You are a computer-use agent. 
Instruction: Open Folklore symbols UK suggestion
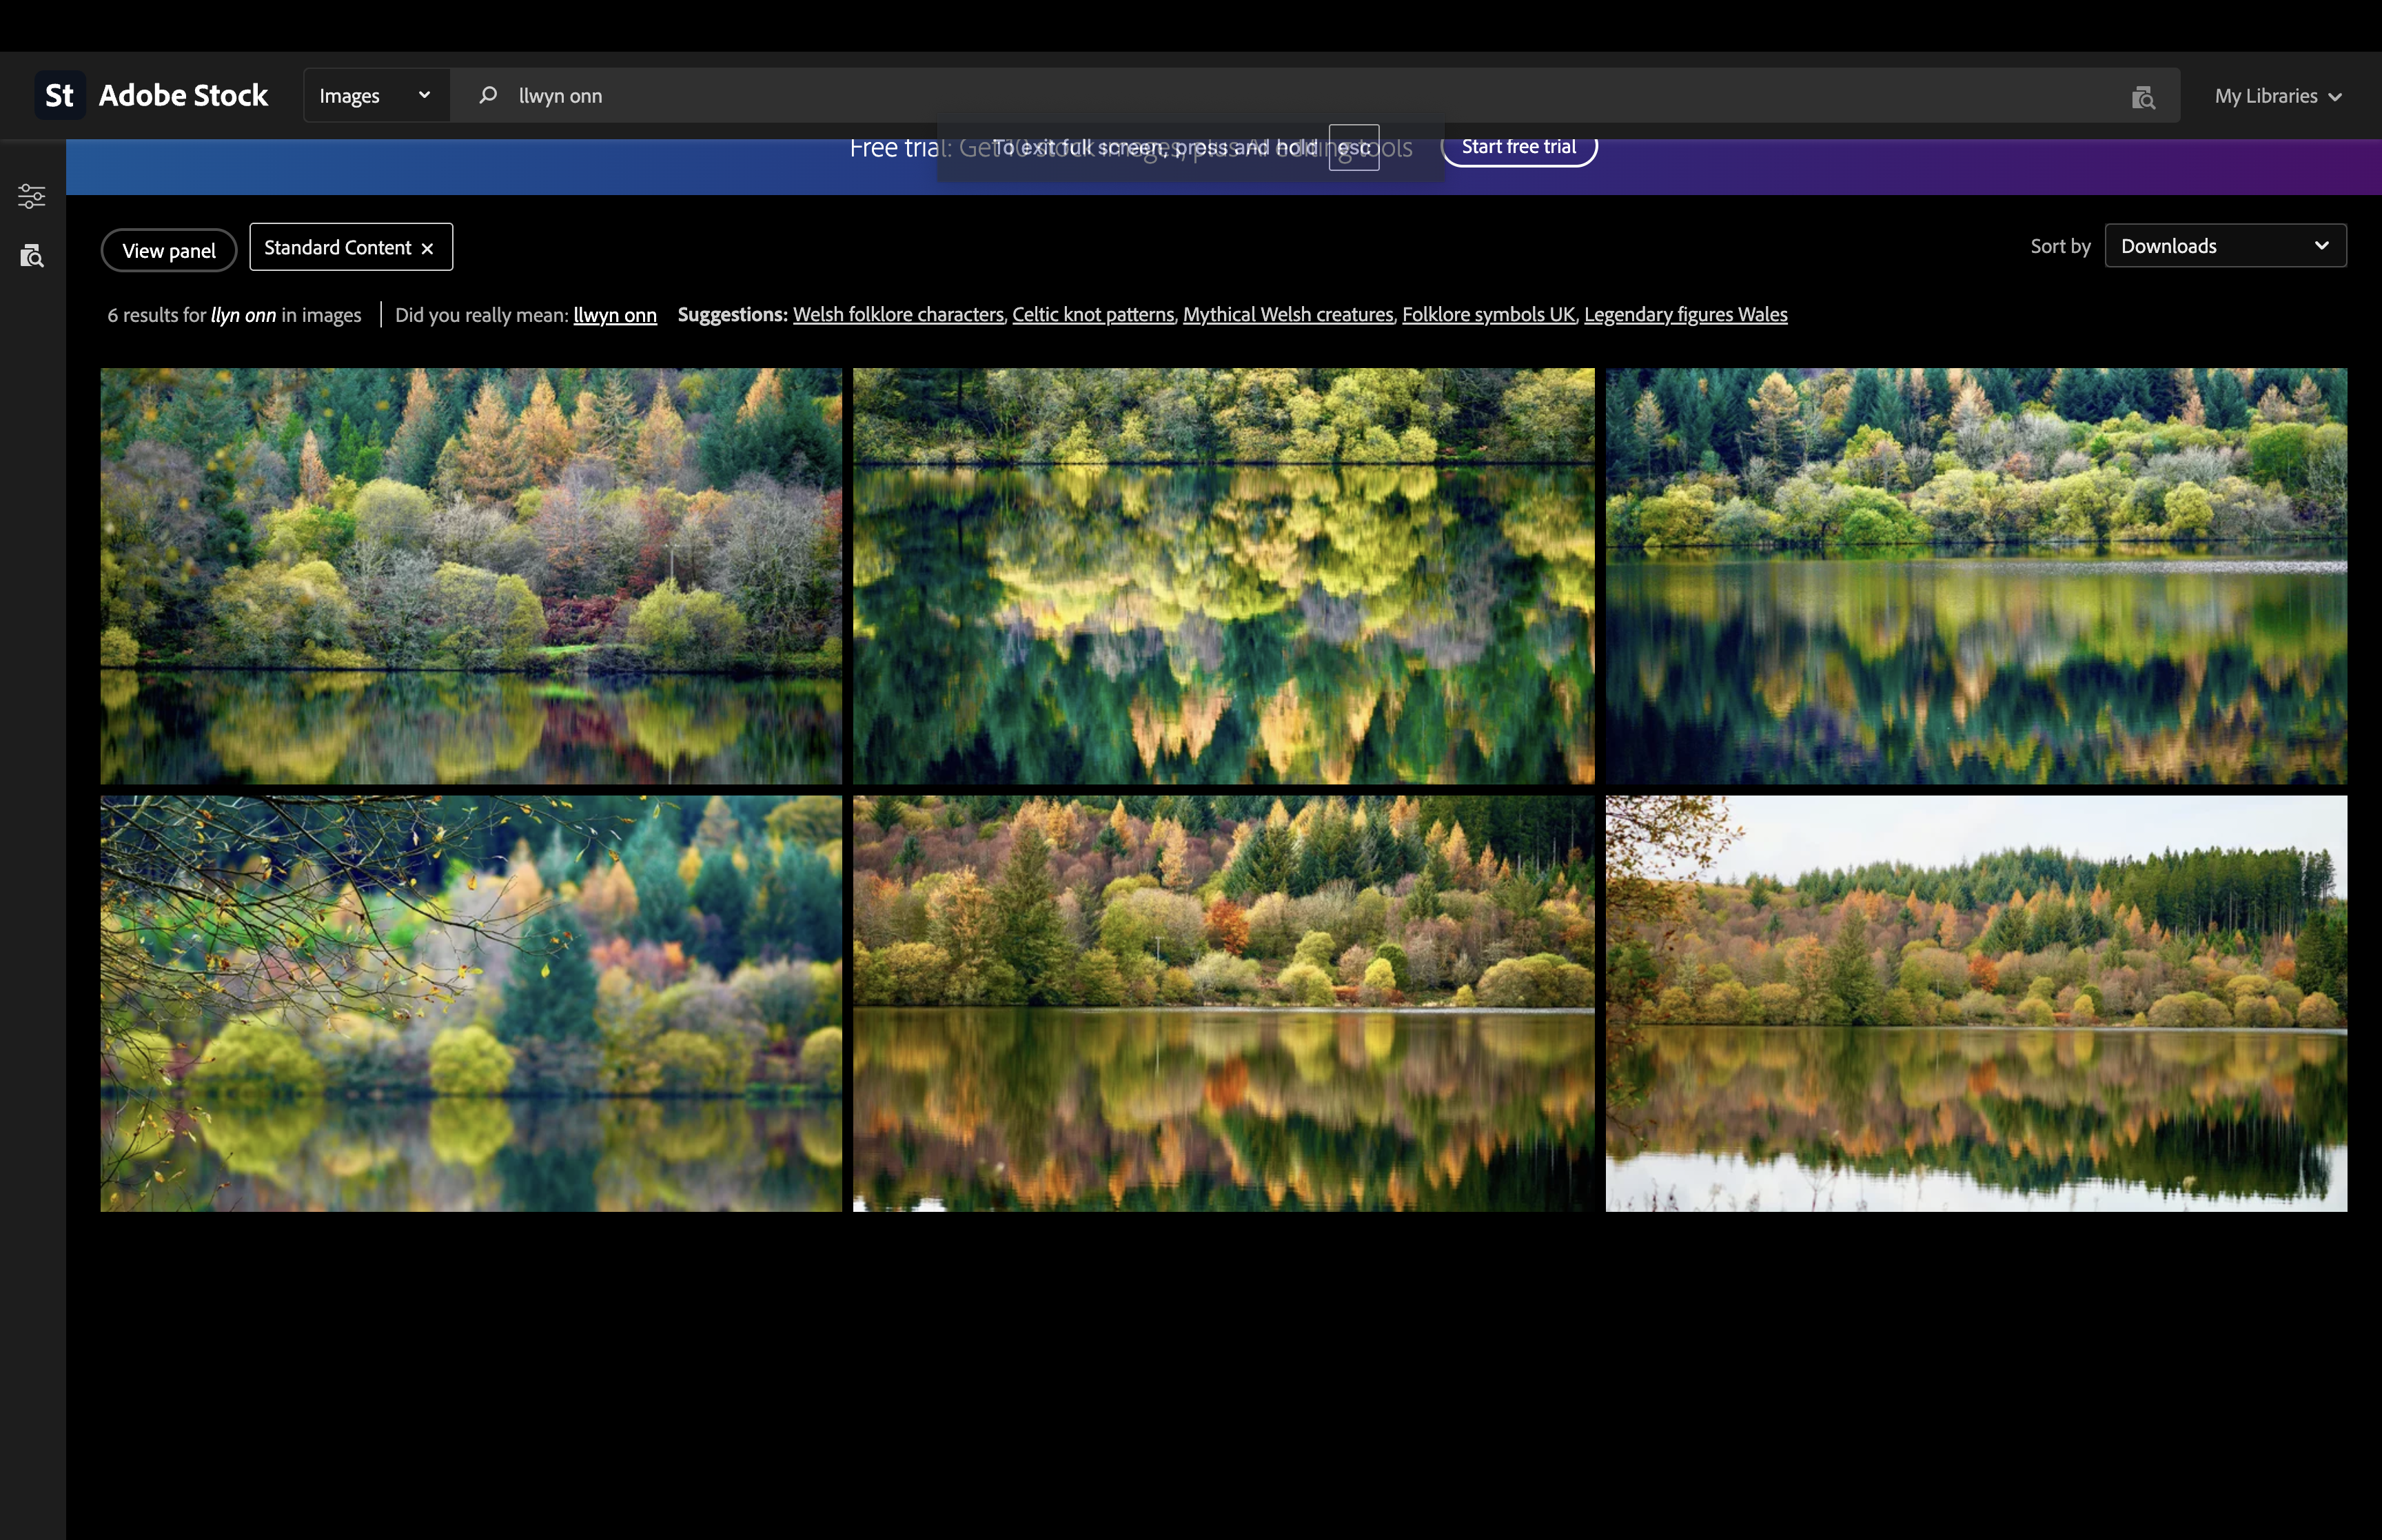tap(1488, 315)
